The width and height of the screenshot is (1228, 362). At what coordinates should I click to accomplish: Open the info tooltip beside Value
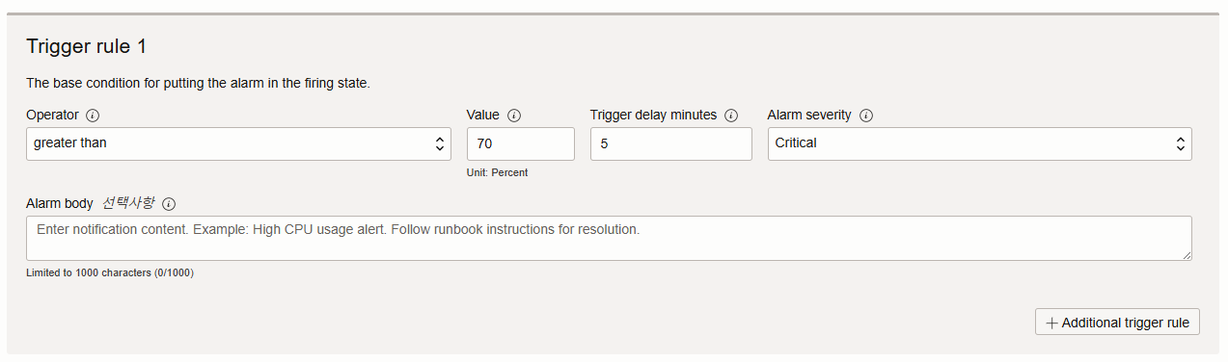pos(514,116)
